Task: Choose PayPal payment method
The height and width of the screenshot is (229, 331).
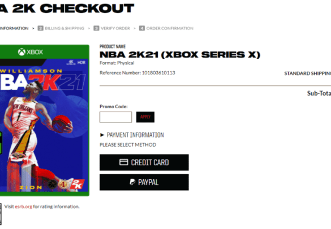Action: click(144, 182)
